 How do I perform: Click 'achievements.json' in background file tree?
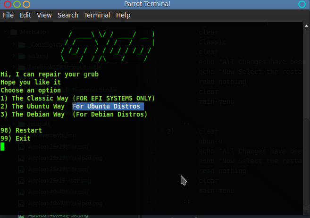tap(52, 135)
